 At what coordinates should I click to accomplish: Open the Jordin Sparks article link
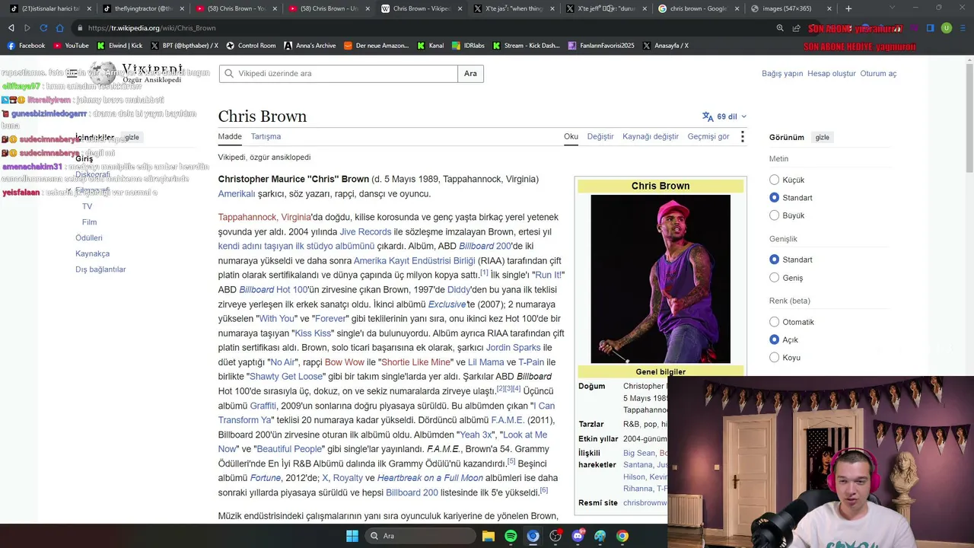(x=514, y=348)
